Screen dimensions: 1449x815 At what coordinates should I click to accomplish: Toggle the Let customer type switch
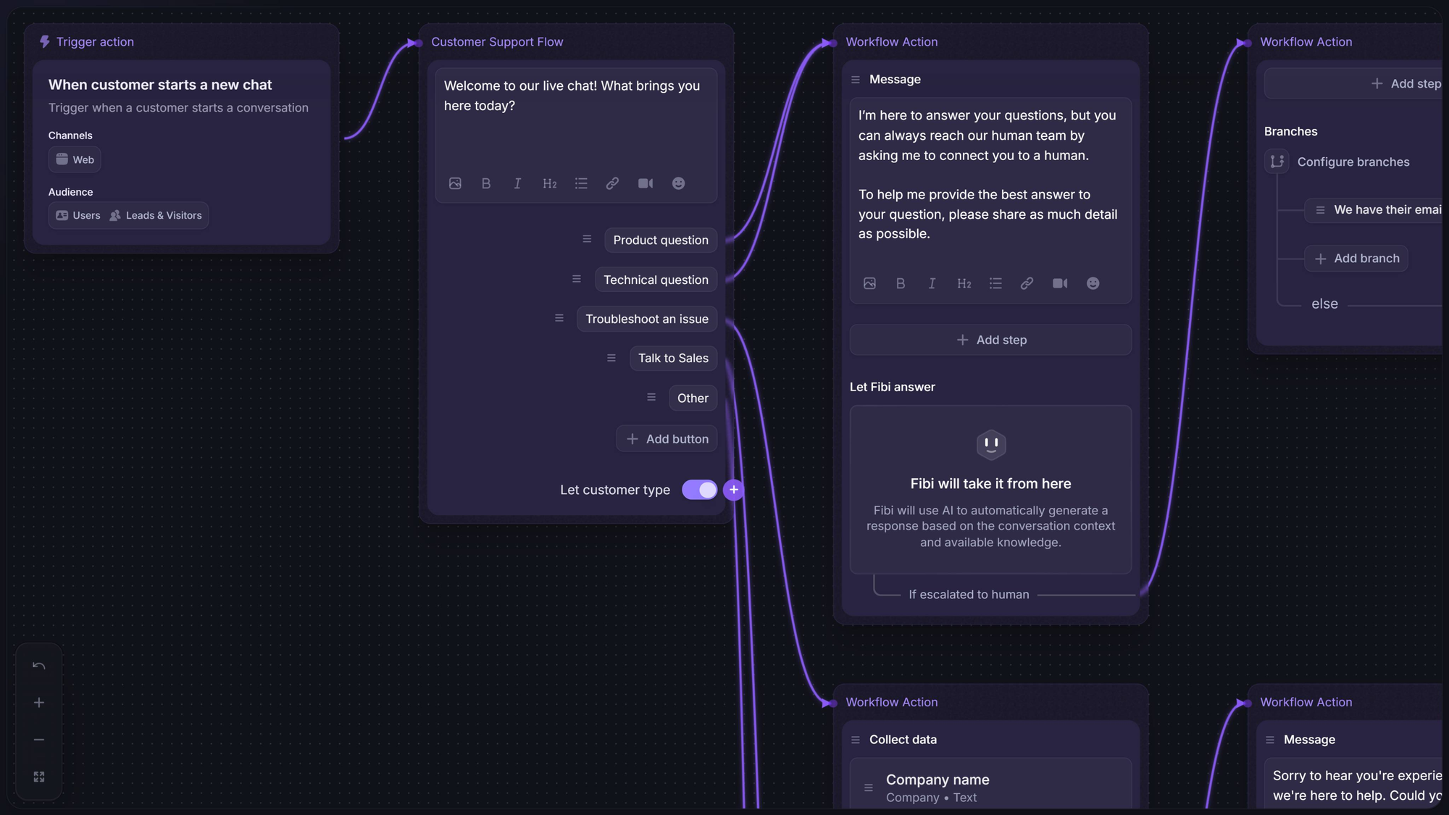[699, 490]
